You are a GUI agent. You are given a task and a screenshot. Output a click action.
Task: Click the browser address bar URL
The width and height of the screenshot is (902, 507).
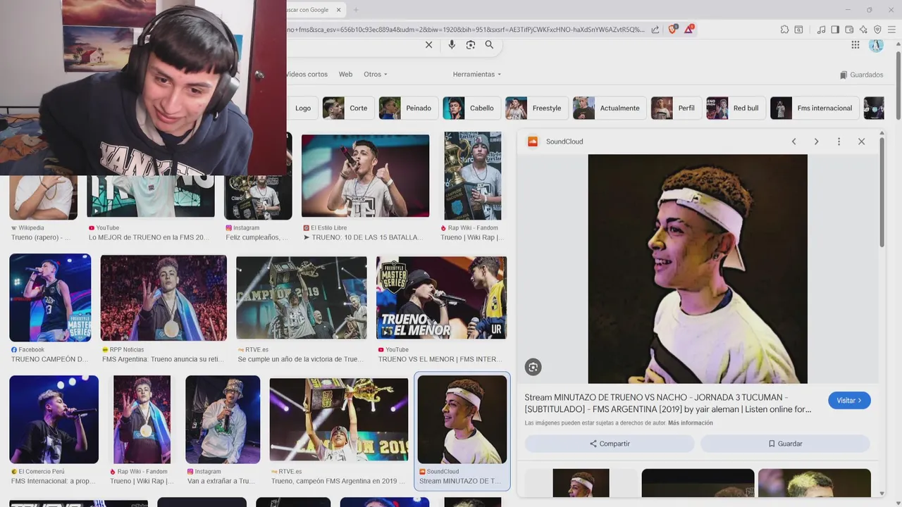point(465,30)
